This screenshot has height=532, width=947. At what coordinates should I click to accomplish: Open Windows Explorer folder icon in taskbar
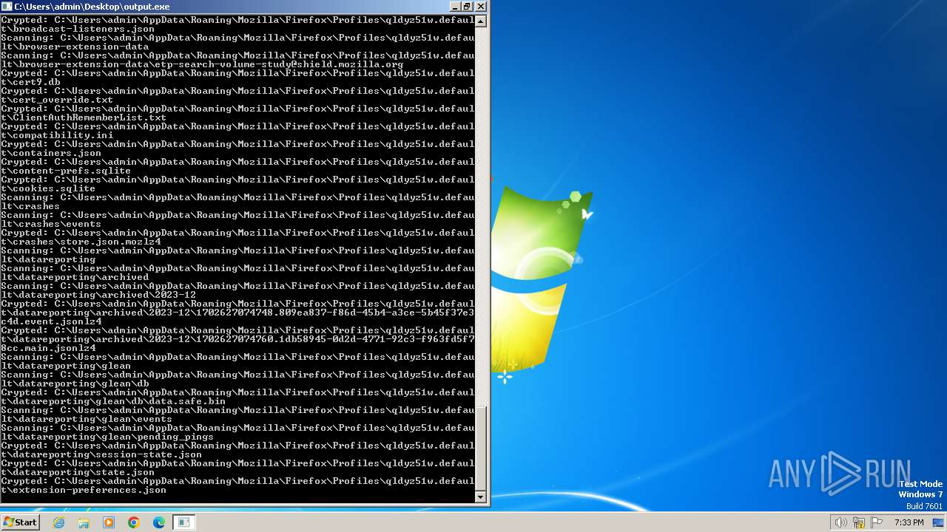click(x=84, y=522)
